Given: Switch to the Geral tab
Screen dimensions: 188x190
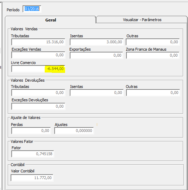Looking at the screenshot, I should (x=51, y=20).
